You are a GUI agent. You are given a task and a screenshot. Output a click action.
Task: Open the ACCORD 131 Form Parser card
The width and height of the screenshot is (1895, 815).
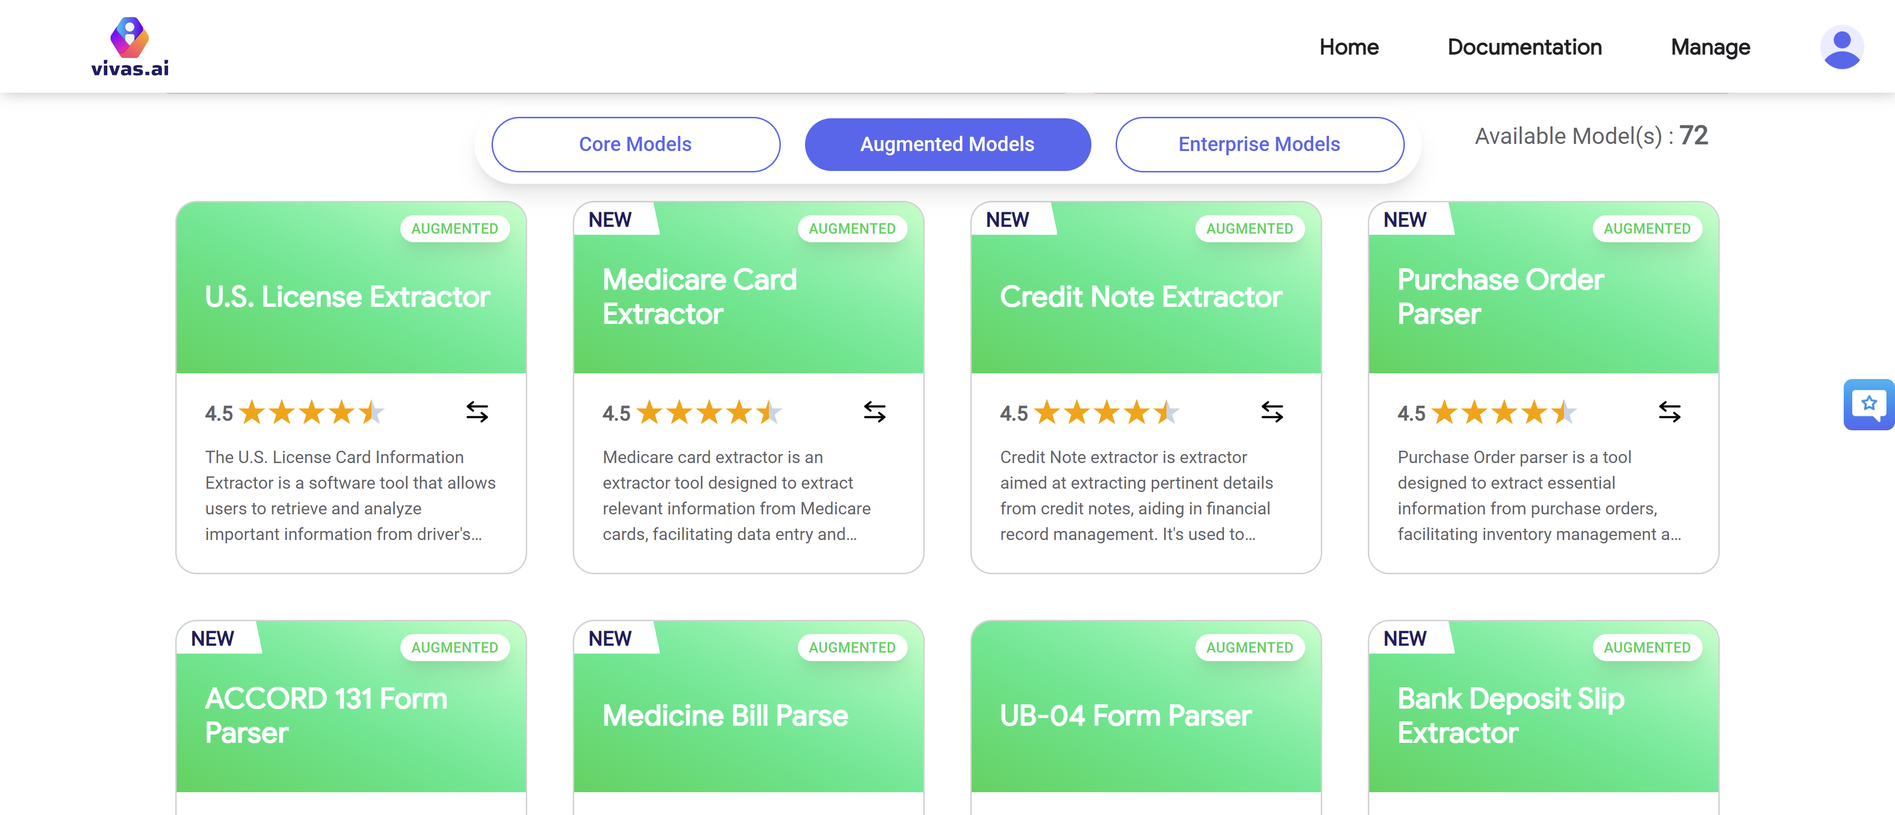(326, 715)
